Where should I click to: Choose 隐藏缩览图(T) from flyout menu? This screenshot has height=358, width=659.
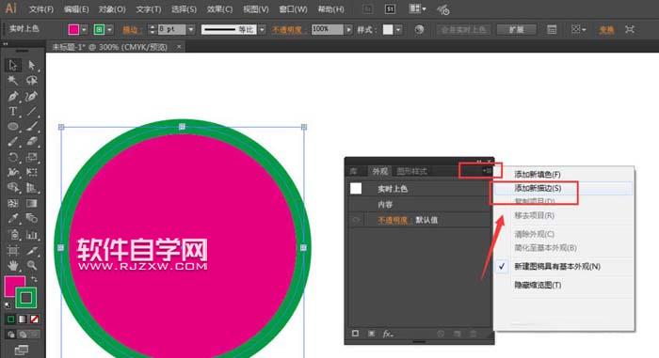538,285
